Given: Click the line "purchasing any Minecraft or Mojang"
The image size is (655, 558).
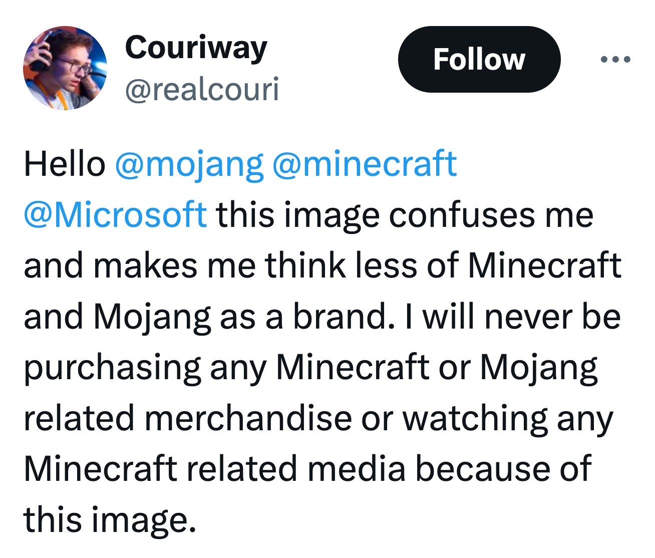Looking at the screenshot, I should 310,367.
